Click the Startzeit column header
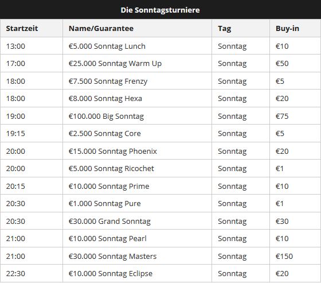321x283 pixels. click(22, 28)
